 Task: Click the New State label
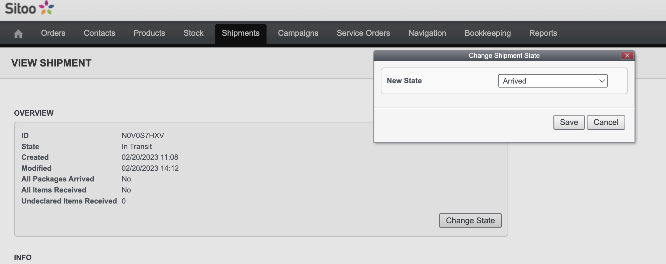click(404, 81)
